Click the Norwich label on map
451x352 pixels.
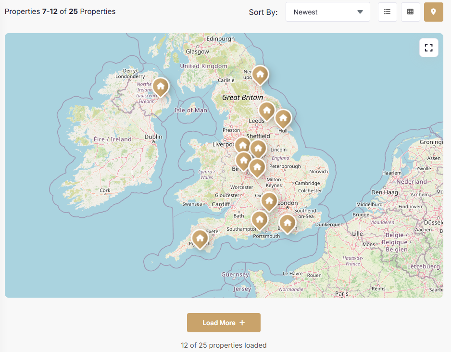coord(318,171)
